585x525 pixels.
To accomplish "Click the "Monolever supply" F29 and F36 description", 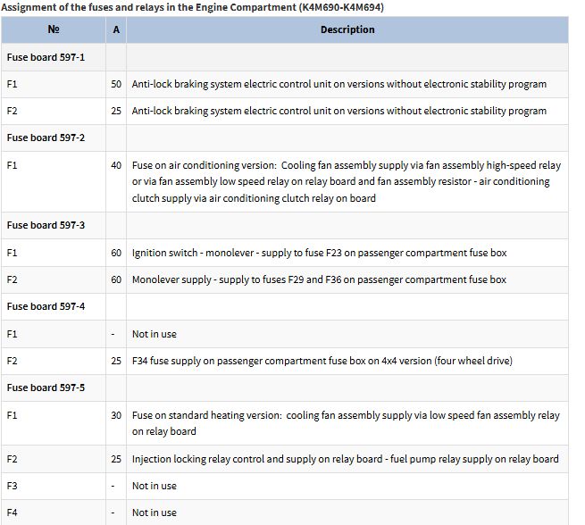I will (x=319, y=279).
